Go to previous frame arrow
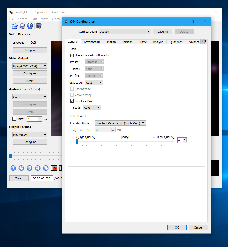The height and width of the screenshot is (247, 228). pyautogui.click(x=21, y=168)
